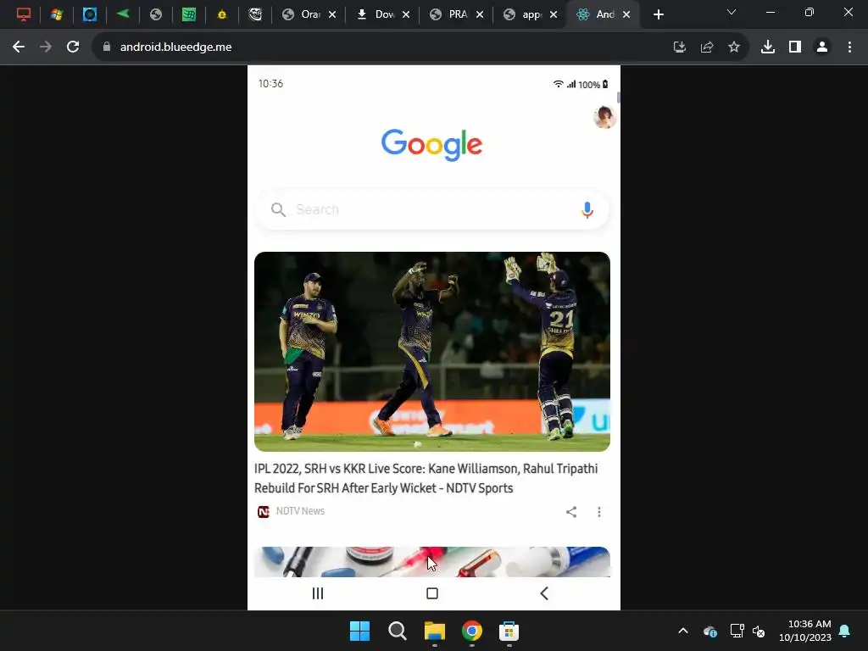
Task: Expand the tab search chevron
Action: [x=732, y=12]
